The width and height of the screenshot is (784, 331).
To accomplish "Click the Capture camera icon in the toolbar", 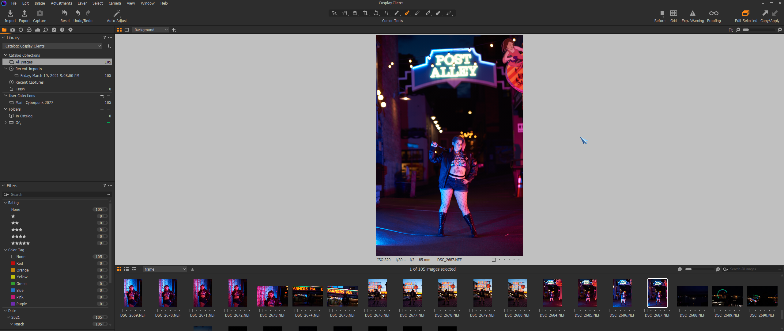I will [x=40, y=13].
